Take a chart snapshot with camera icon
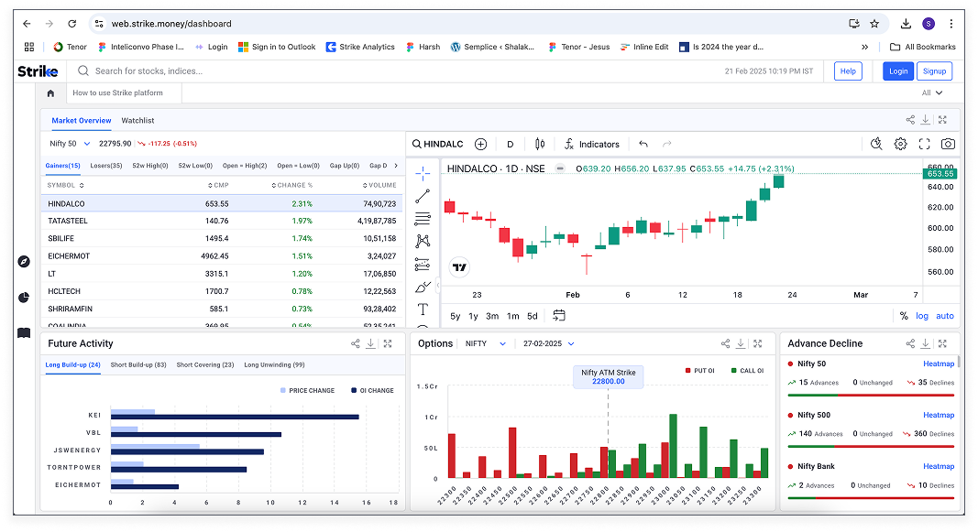Screen dimensions: 978x532 pos(948,144)
